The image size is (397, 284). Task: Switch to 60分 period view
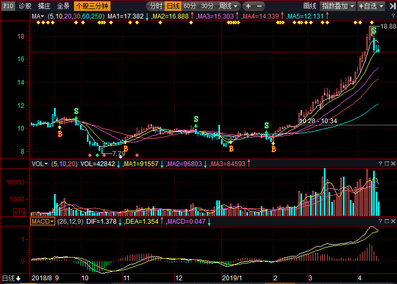click(190, 6)
